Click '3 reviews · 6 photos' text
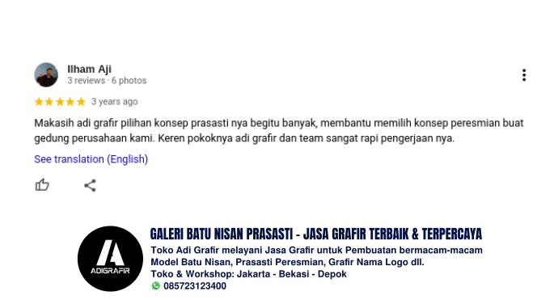The height and width of the screenshot is (300, 558). (107, 81)
